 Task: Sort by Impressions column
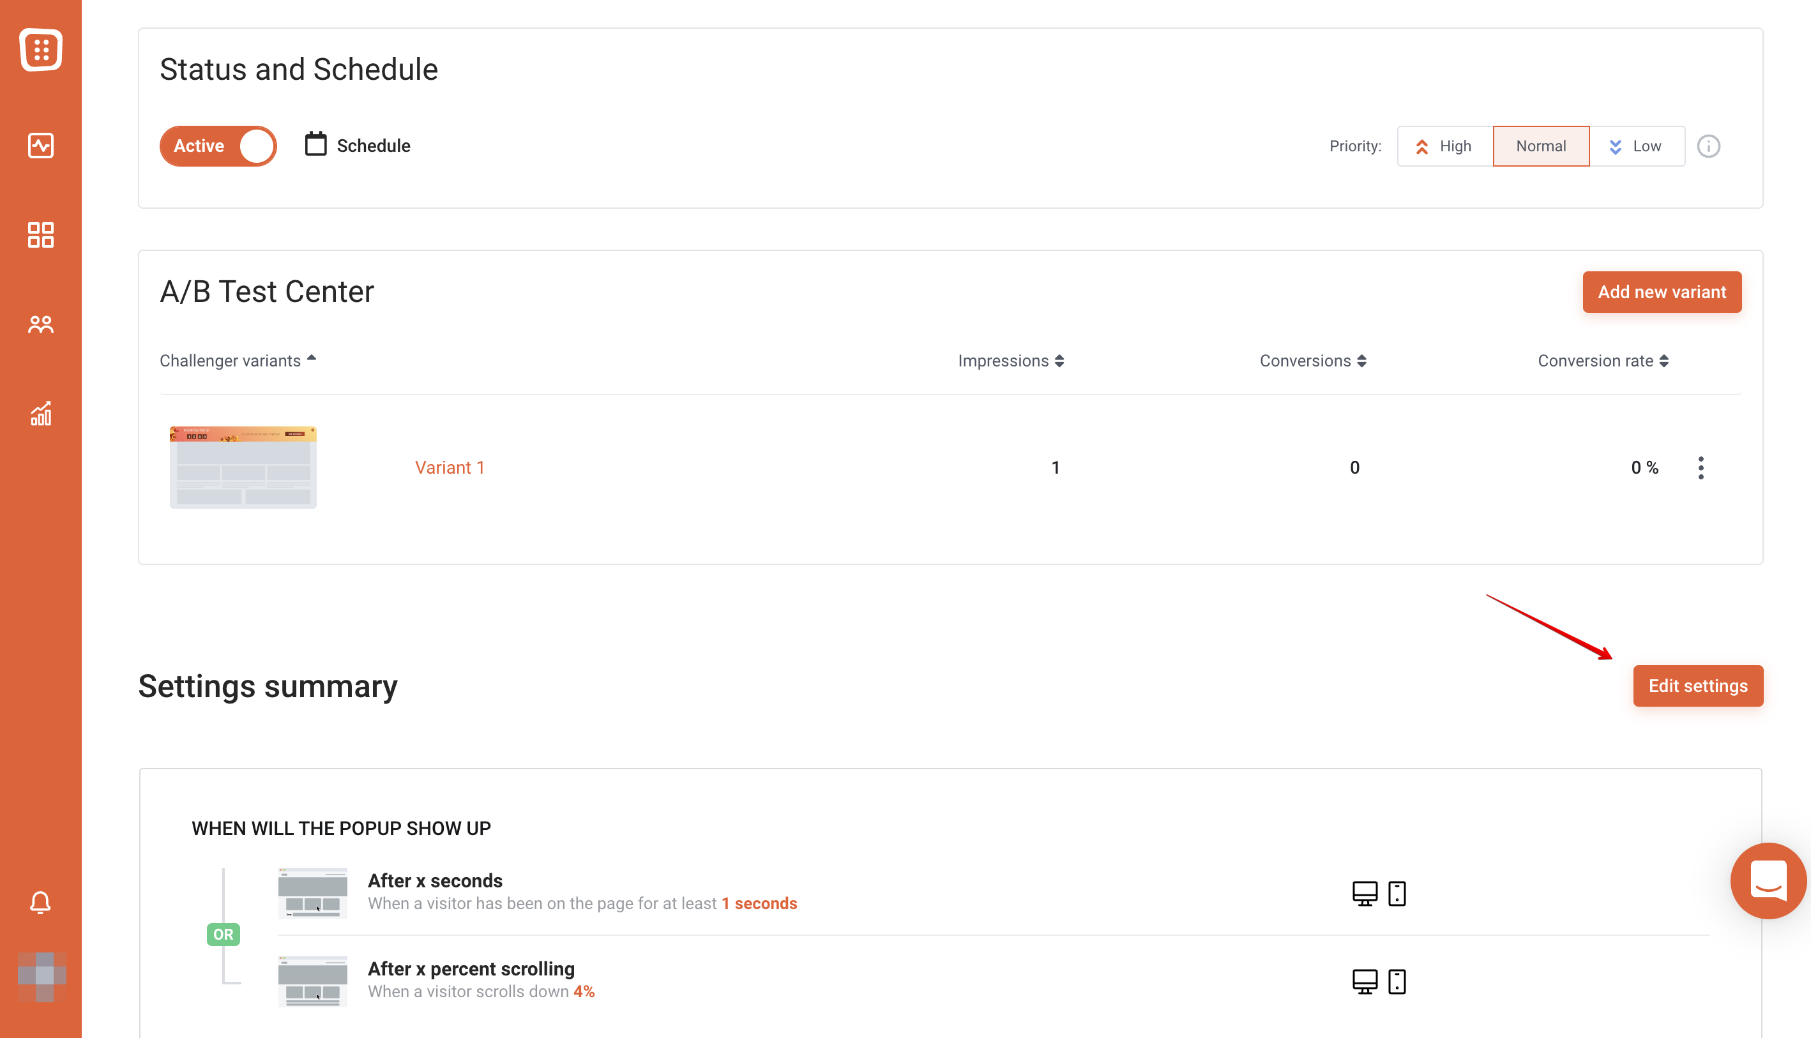1011,361
